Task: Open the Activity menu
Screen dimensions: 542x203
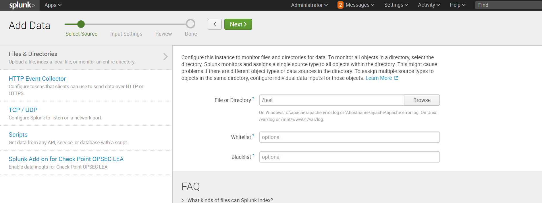Action: (429, 5)
